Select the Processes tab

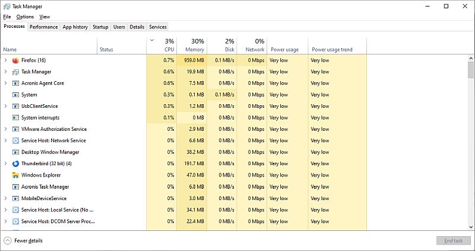[14, 26]
